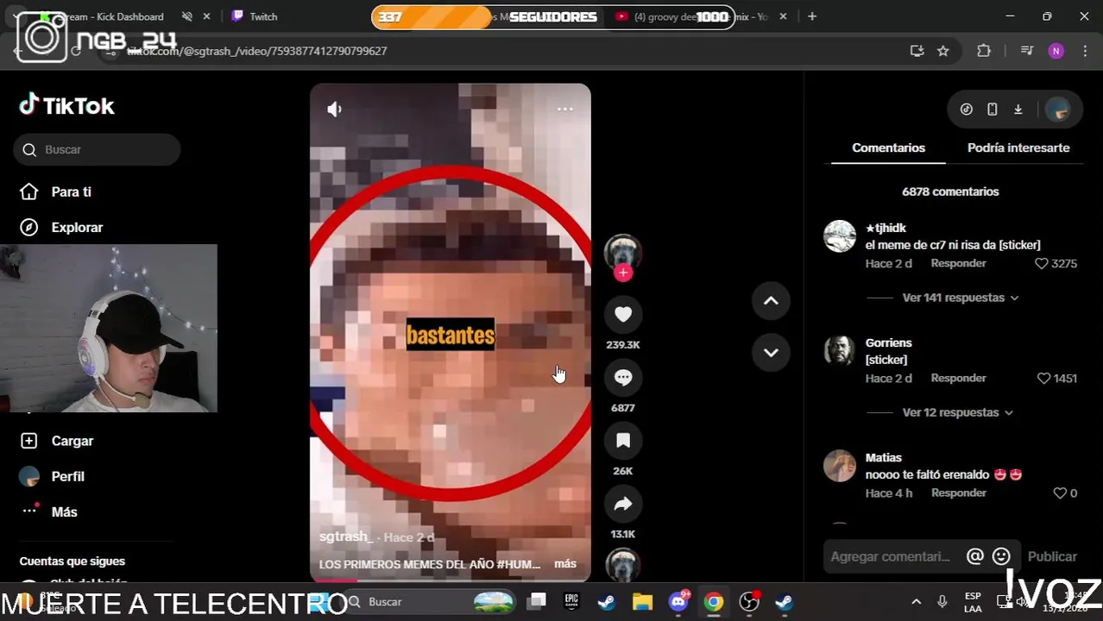Open the TikTok home logo
Image resolution: width=1103 pixels, height=621 pixels.
(x=67, y=105)
